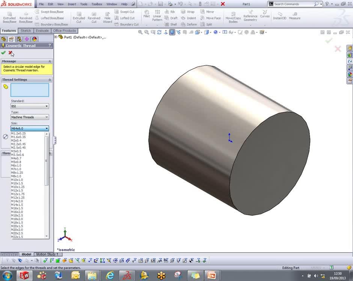Click the Cosmetic Thread help question mark
353x281 pixels.
pos(49,46)
